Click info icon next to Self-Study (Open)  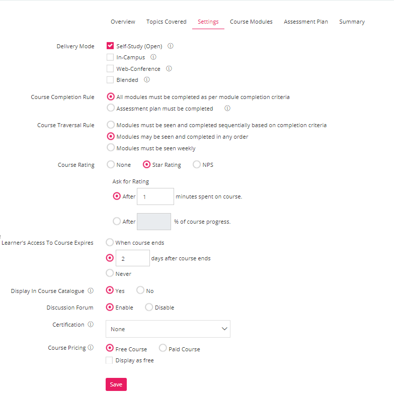coord(171,46)
